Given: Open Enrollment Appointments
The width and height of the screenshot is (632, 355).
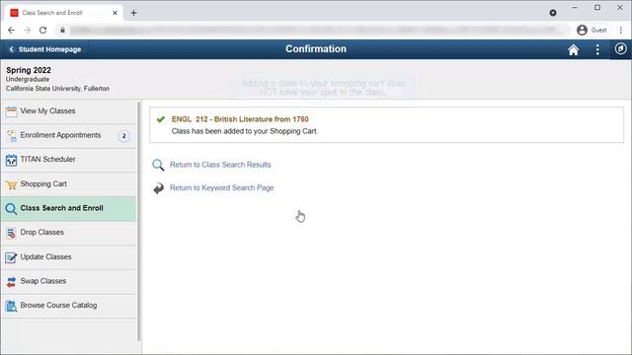Looking at the screenshot, I should click(x=69, y=136).
